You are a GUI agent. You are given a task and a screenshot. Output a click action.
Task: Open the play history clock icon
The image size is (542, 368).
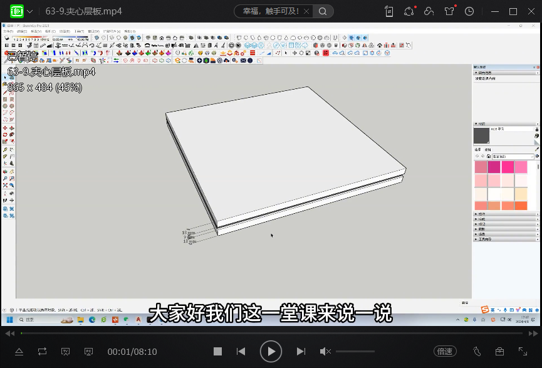[x=469, y=11]
